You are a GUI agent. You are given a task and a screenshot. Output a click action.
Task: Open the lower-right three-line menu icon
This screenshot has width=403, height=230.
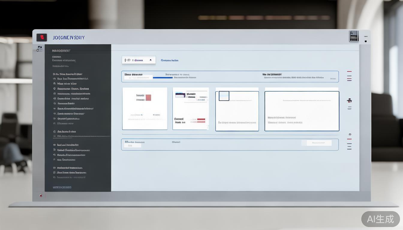tap(349, 144)
